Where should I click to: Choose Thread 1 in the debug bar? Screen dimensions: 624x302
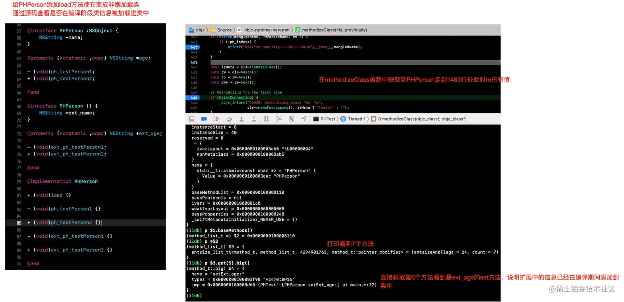354,119
